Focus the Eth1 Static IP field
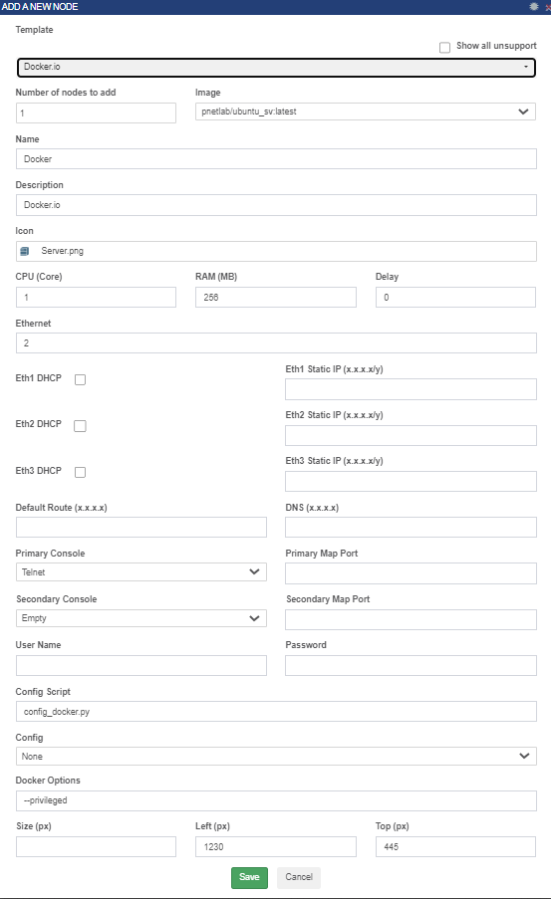The image size is (551, 899). (x=411, y=389)
